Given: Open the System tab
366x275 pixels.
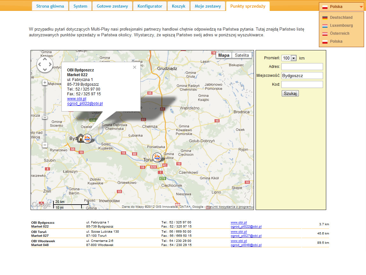Looking at the screenshot, I should pyautogui.click(x=80, y=6).
